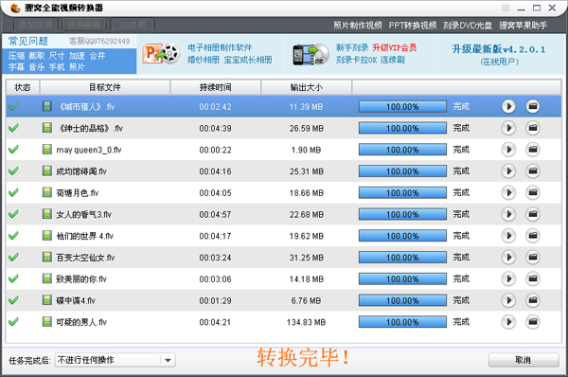Click the 合并 help link
This screenshot has width=568, height=377.
98,56
